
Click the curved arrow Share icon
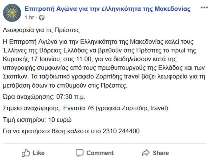coord(146,153)
